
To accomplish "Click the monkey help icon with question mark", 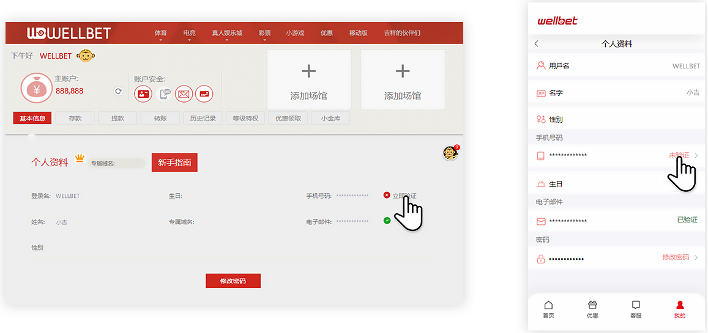I will pos(450,153).
